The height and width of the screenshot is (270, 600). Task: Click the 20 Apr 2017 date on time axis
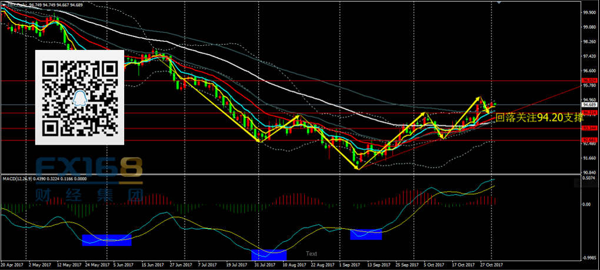coord(13,266)
